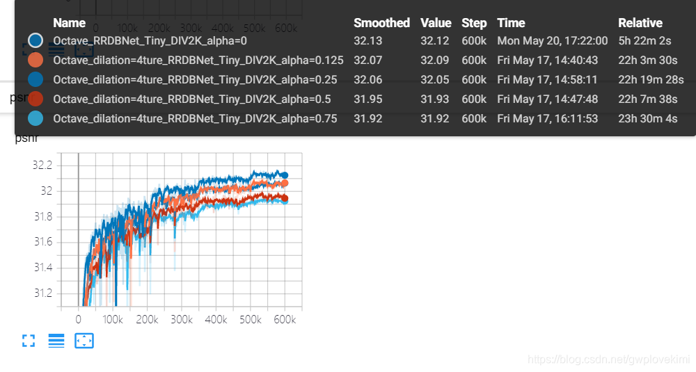Click relative time 22h 7m 38s
The height and width of the screenshot is (372, 696).
click(x=647, y=99)
